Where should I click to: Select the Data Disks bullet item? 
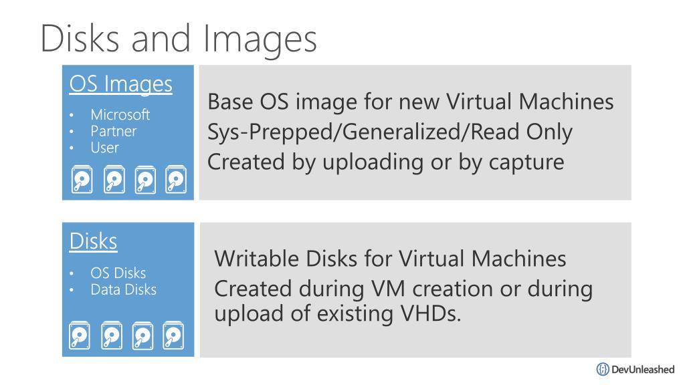point(124,289)
